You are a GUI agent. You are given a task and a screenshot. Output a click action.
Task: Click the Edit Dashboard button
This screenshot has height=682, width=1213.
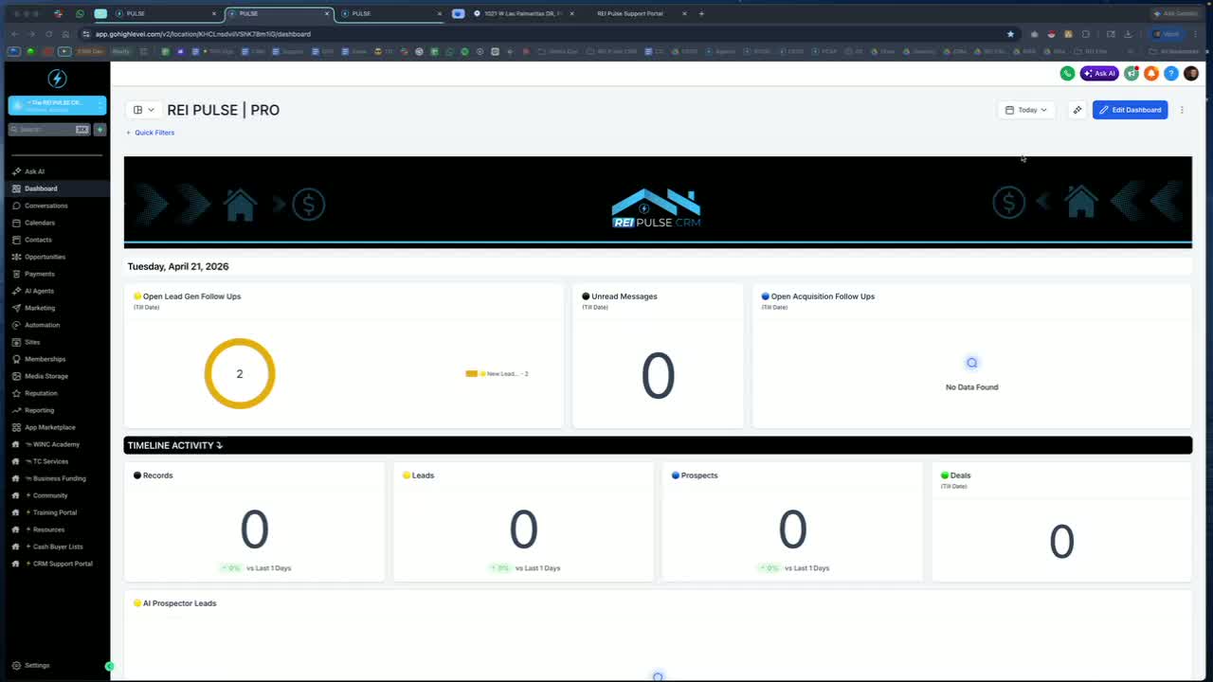(1130, 110)
